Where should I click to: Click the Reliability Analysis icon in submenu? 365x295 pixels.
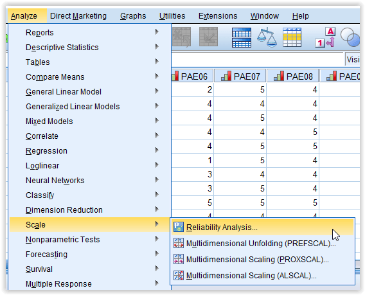point(179,227)
